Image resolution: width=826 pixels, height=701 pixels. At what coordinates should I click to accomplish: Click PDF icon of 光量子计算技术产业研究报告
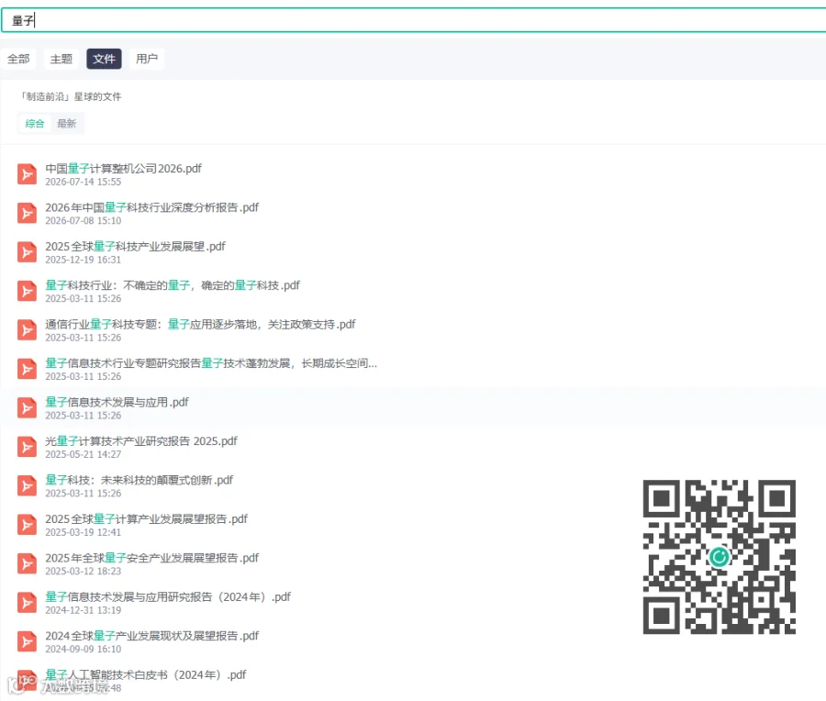click(x=27, y=447)
